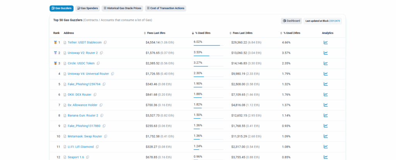Open analytics chart for Banana Gun: Router 2
Screen dimensions: 396x160
(x=326, y=115)
